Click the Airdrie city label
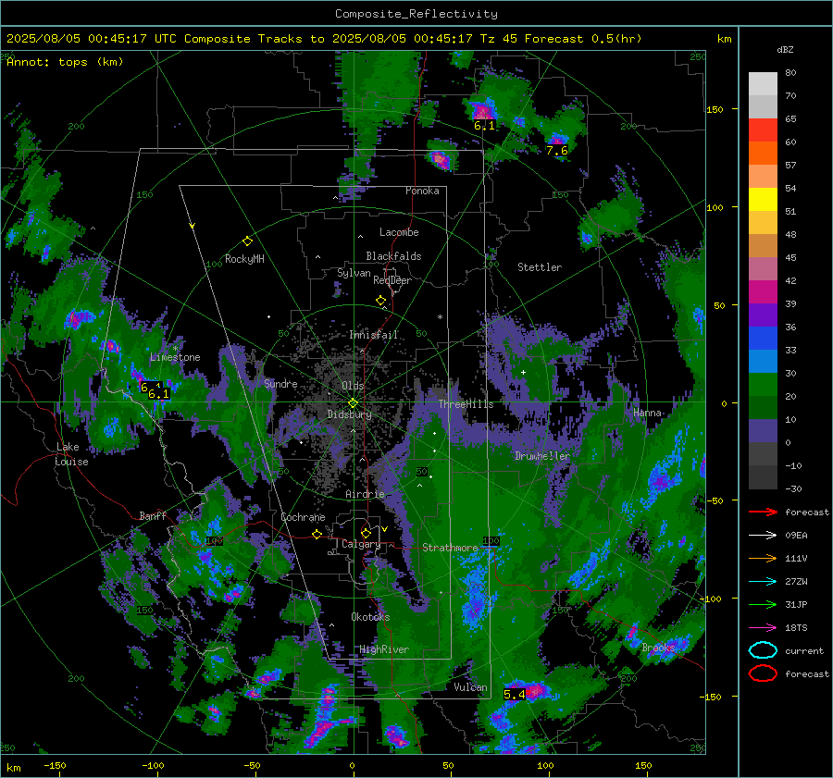Image resolution: width=833 pixels, height=778 pixels. pos(365,494)
